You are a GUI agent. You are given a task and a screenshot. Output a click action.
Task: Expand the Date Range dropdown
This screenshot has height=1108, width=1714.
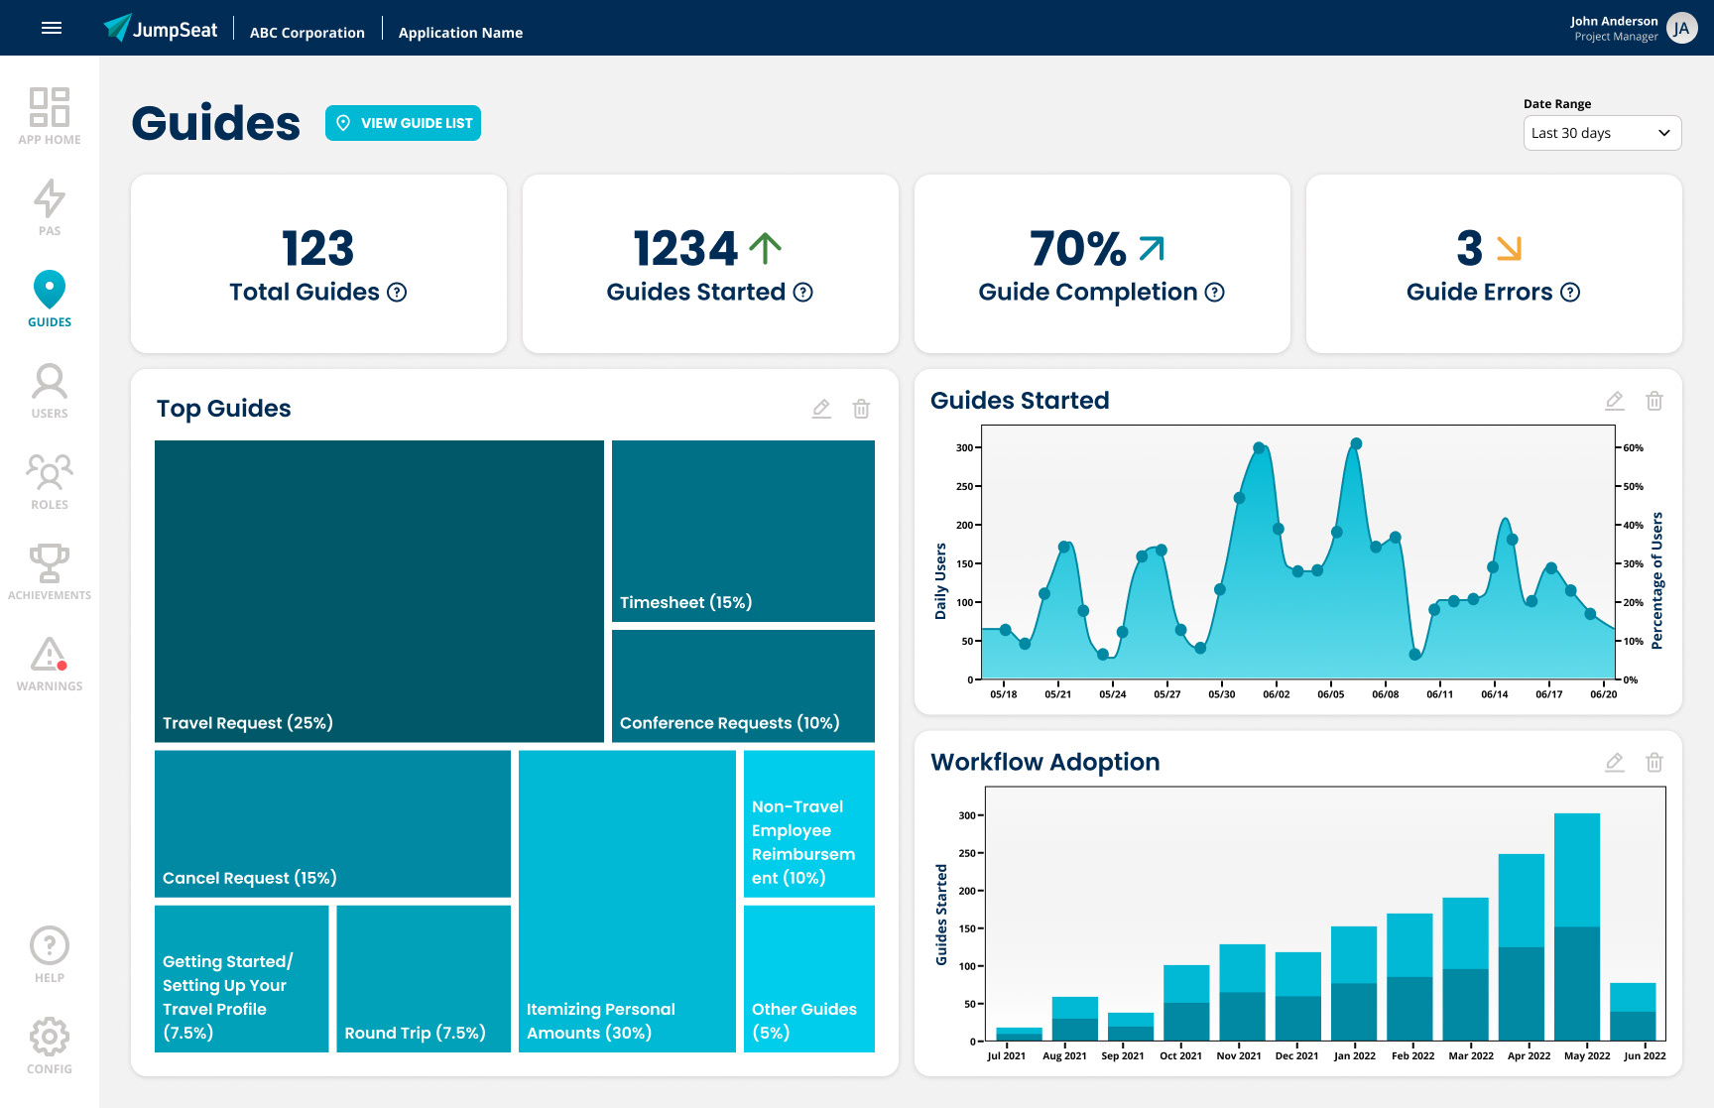pos(1602,133)
